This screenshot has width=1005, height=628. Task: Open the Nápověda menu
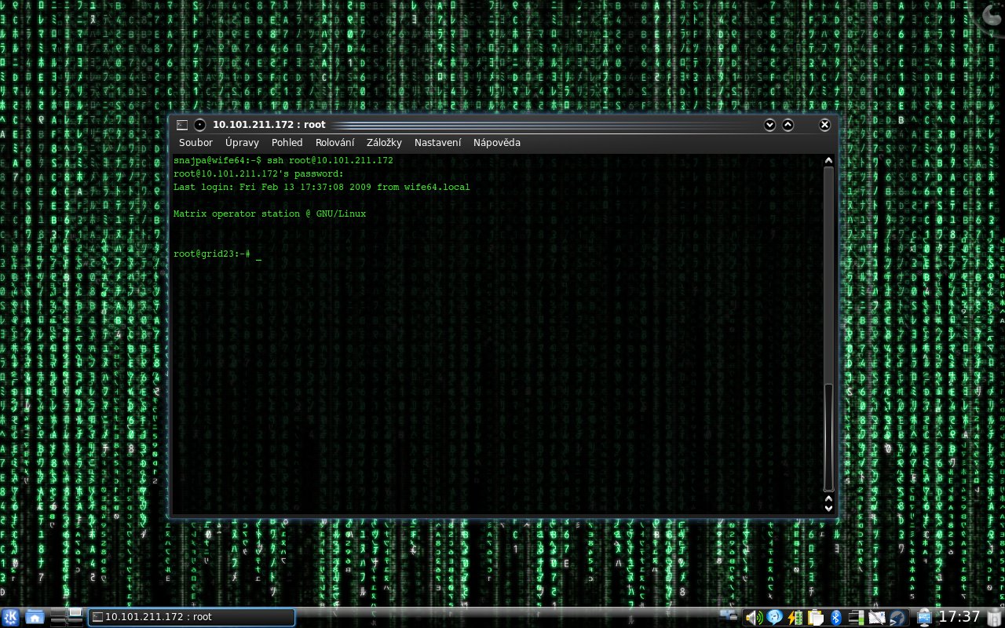496,143
